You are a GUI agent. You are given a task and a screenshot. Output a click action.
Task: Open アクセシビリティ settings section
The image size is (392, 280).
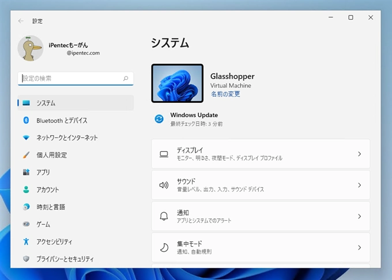(76, 241)
